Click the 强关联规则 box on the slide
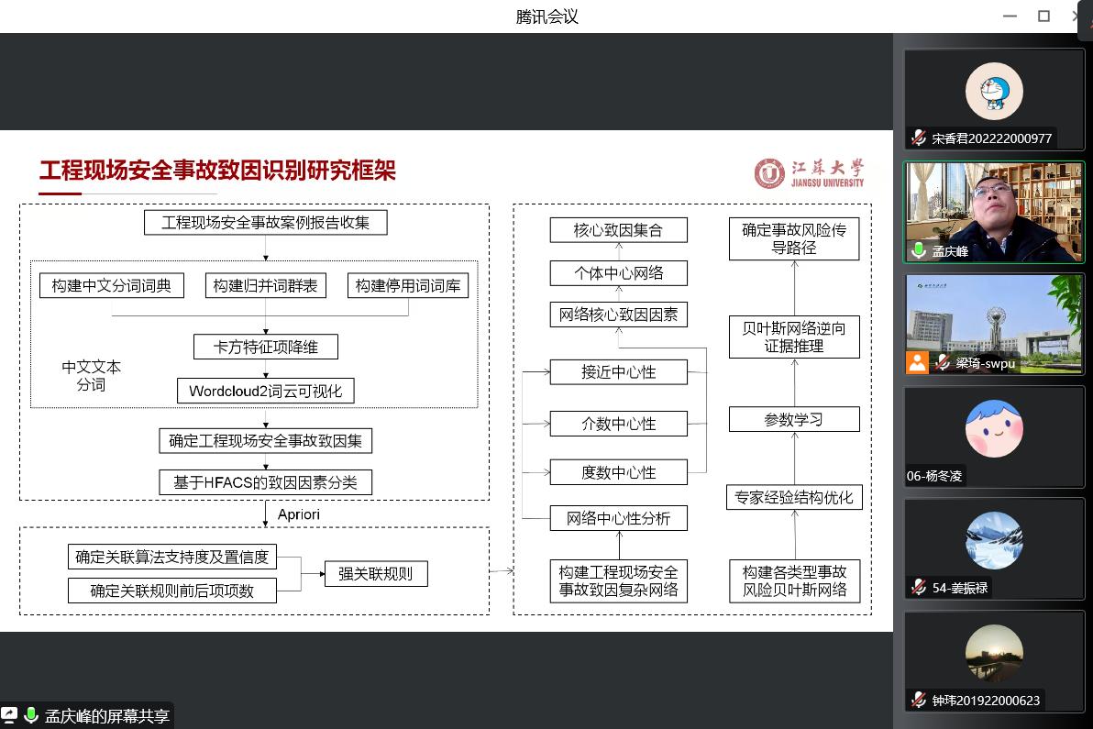This screenshot has height=729, width=1093. pos(375,575)
